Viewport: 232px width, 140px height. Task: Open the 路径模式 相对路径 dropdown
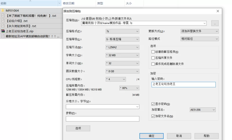(x=200, y=39)
